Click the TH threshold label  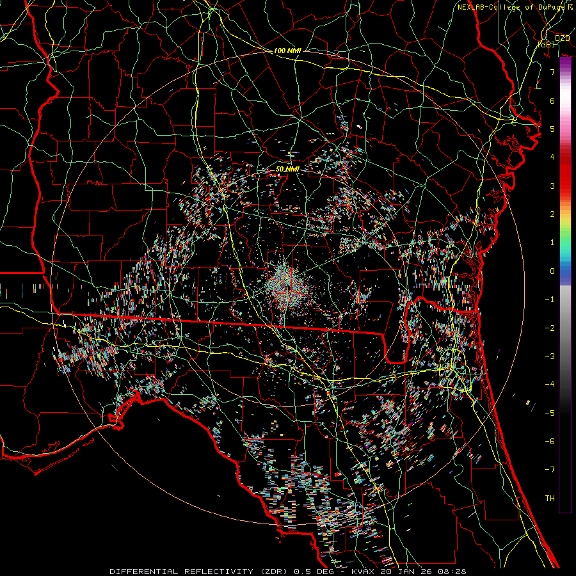click(x=550, y=498)
